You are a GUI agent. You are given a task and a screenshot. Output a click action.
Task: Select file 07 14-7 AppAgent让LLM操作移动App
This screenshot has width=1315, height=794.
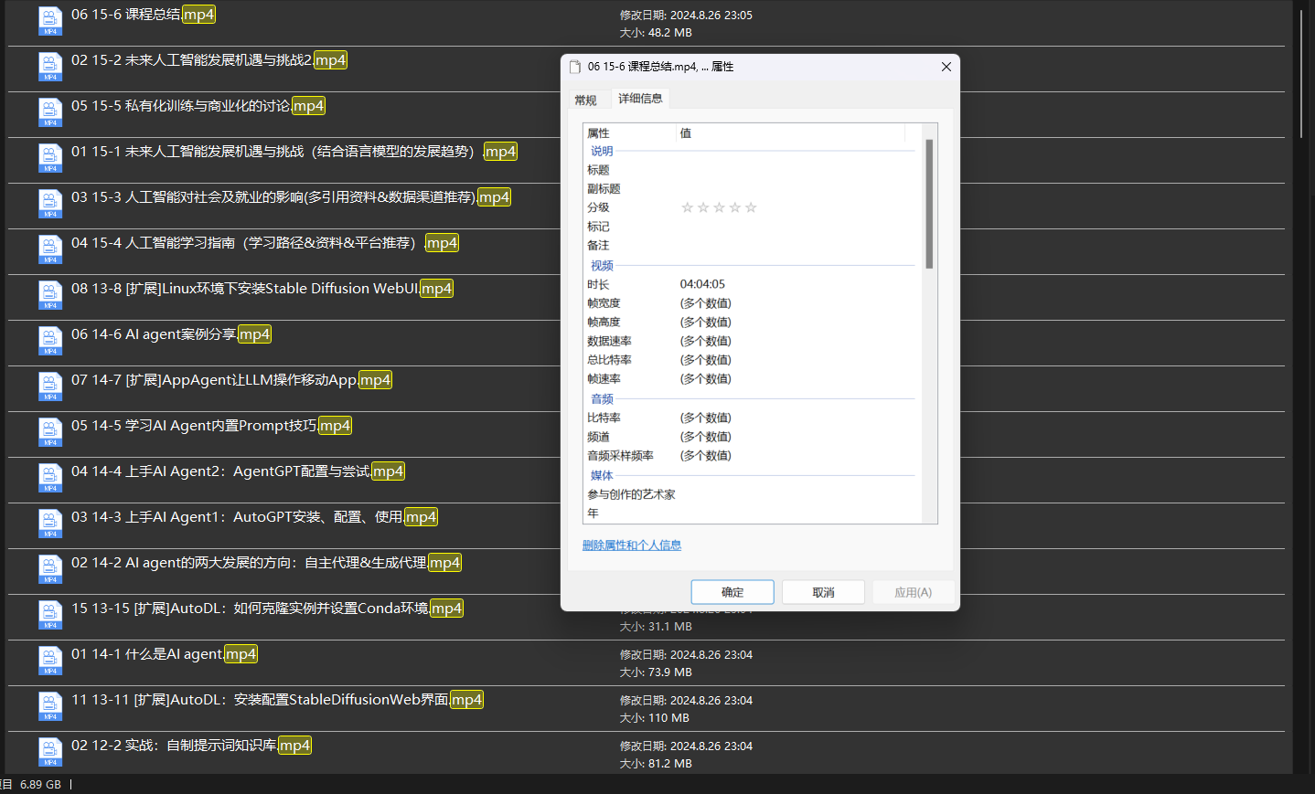click(231, 380)
